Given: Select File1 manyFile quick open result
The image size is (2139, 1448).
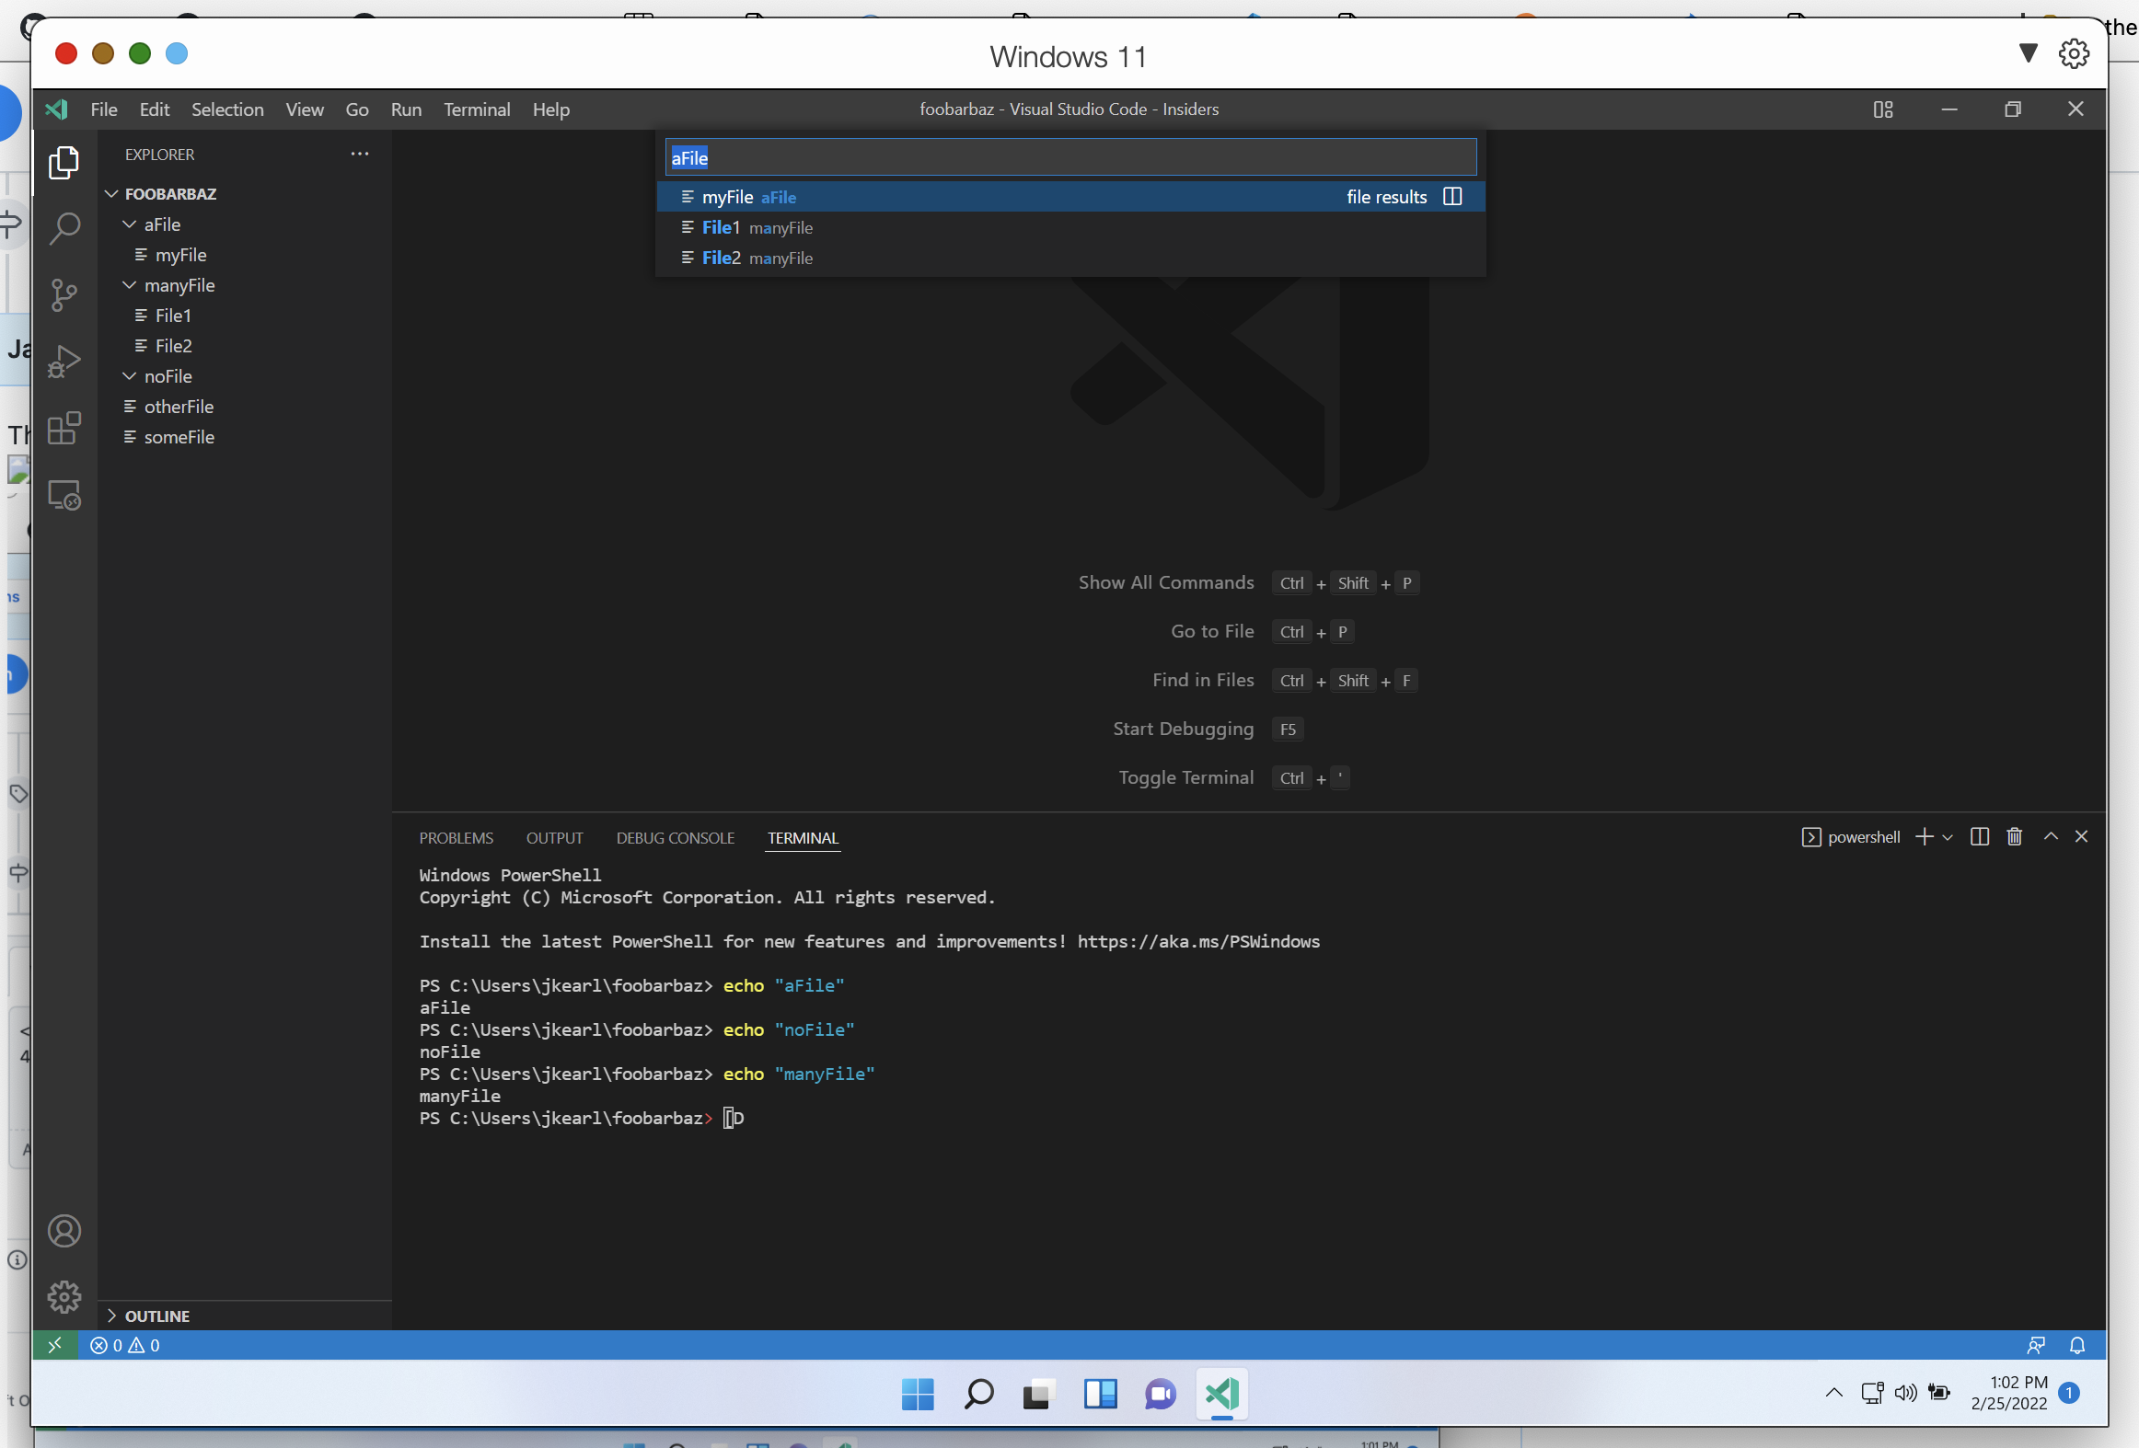Looking at the screenshot, I should (x=757, y=228).
